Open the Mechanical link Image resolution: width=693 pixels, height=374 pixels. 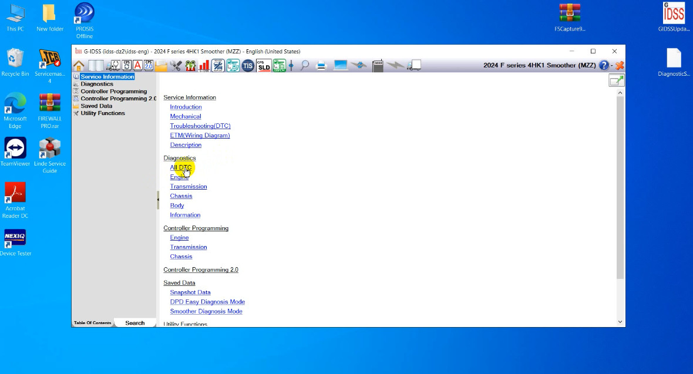pyautogui.click(x=186, y=116)
